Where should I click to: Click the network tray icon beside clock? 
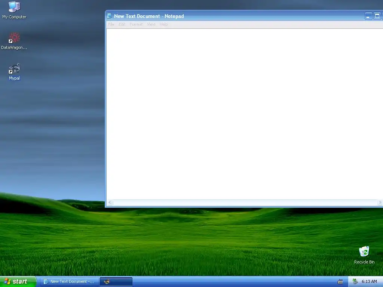tap(355, 281)
